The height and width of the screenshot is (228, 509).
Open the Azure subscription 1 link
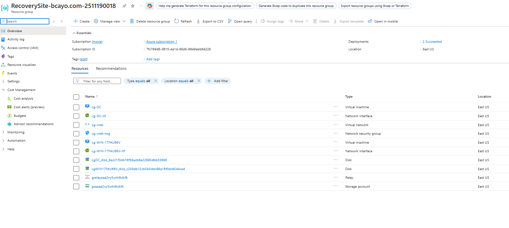(x=161, y=42)
